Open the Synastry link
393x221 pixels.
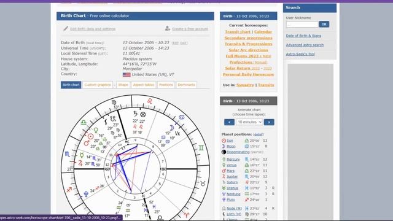pyautogui.click(x=245, y=85)
